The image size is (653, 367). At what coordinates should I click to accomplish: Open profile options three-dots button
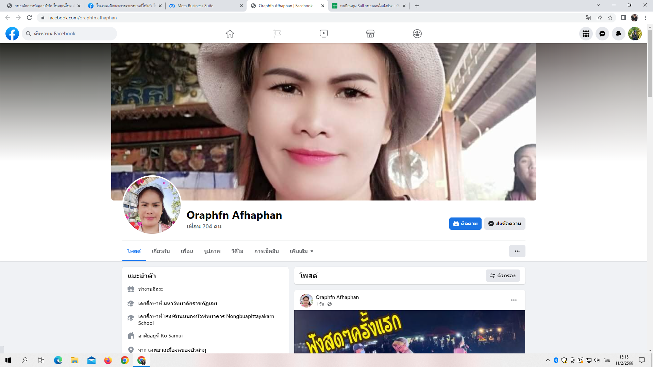click(x=517, y=251)
